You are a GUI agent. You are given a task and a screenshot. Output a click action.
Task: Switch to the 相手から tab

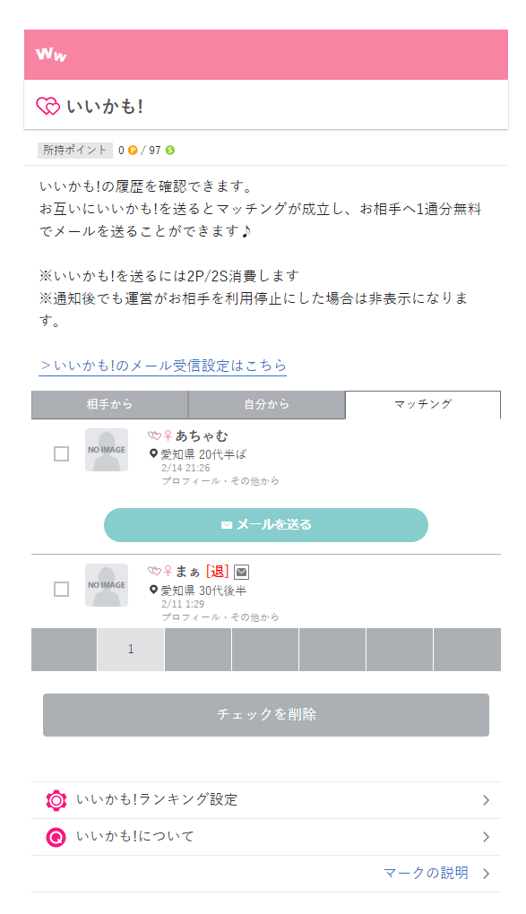click(109, 404)
